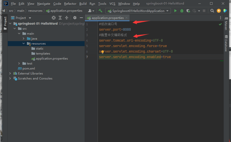Open the Edit menu

pos(21,4)
